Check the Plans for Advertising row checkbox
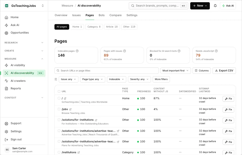Image resolution: width=242 pixels, height=155 pixels. click(59, 141)
